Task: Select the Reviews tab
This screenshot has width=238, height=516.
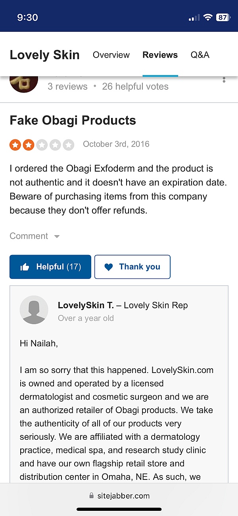Action: click(160, 55)
